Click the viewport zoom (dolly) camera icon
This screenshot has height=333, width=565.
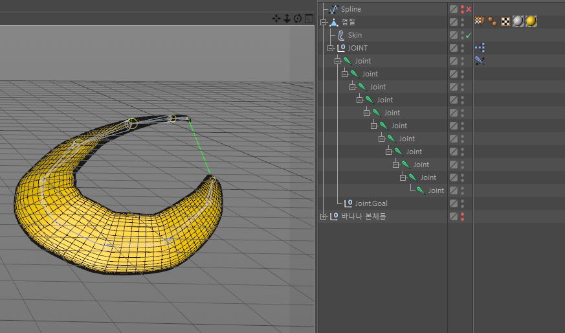(x=287, y=19)
